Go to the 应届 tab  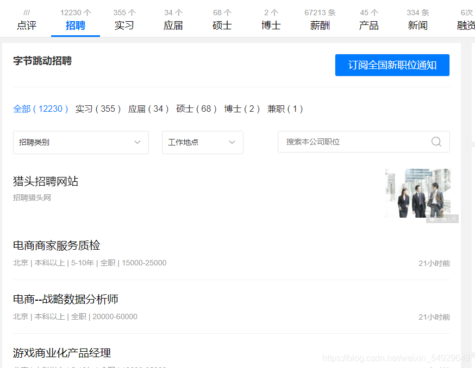click(173, 20)
